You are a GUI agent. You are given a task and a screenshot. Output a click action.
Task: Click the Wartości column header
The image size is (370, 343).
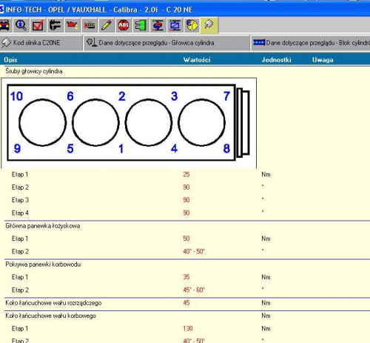(x=197, y=60)
